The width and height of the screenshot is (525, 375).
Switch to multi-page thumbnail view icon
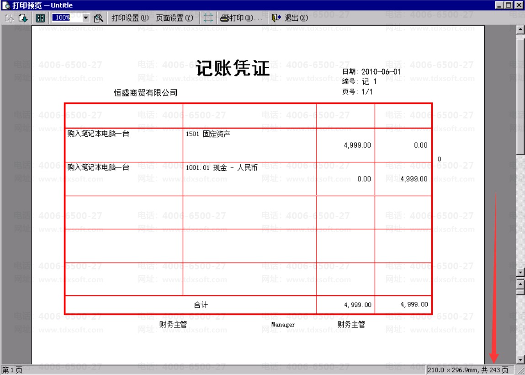click(40, 18)
